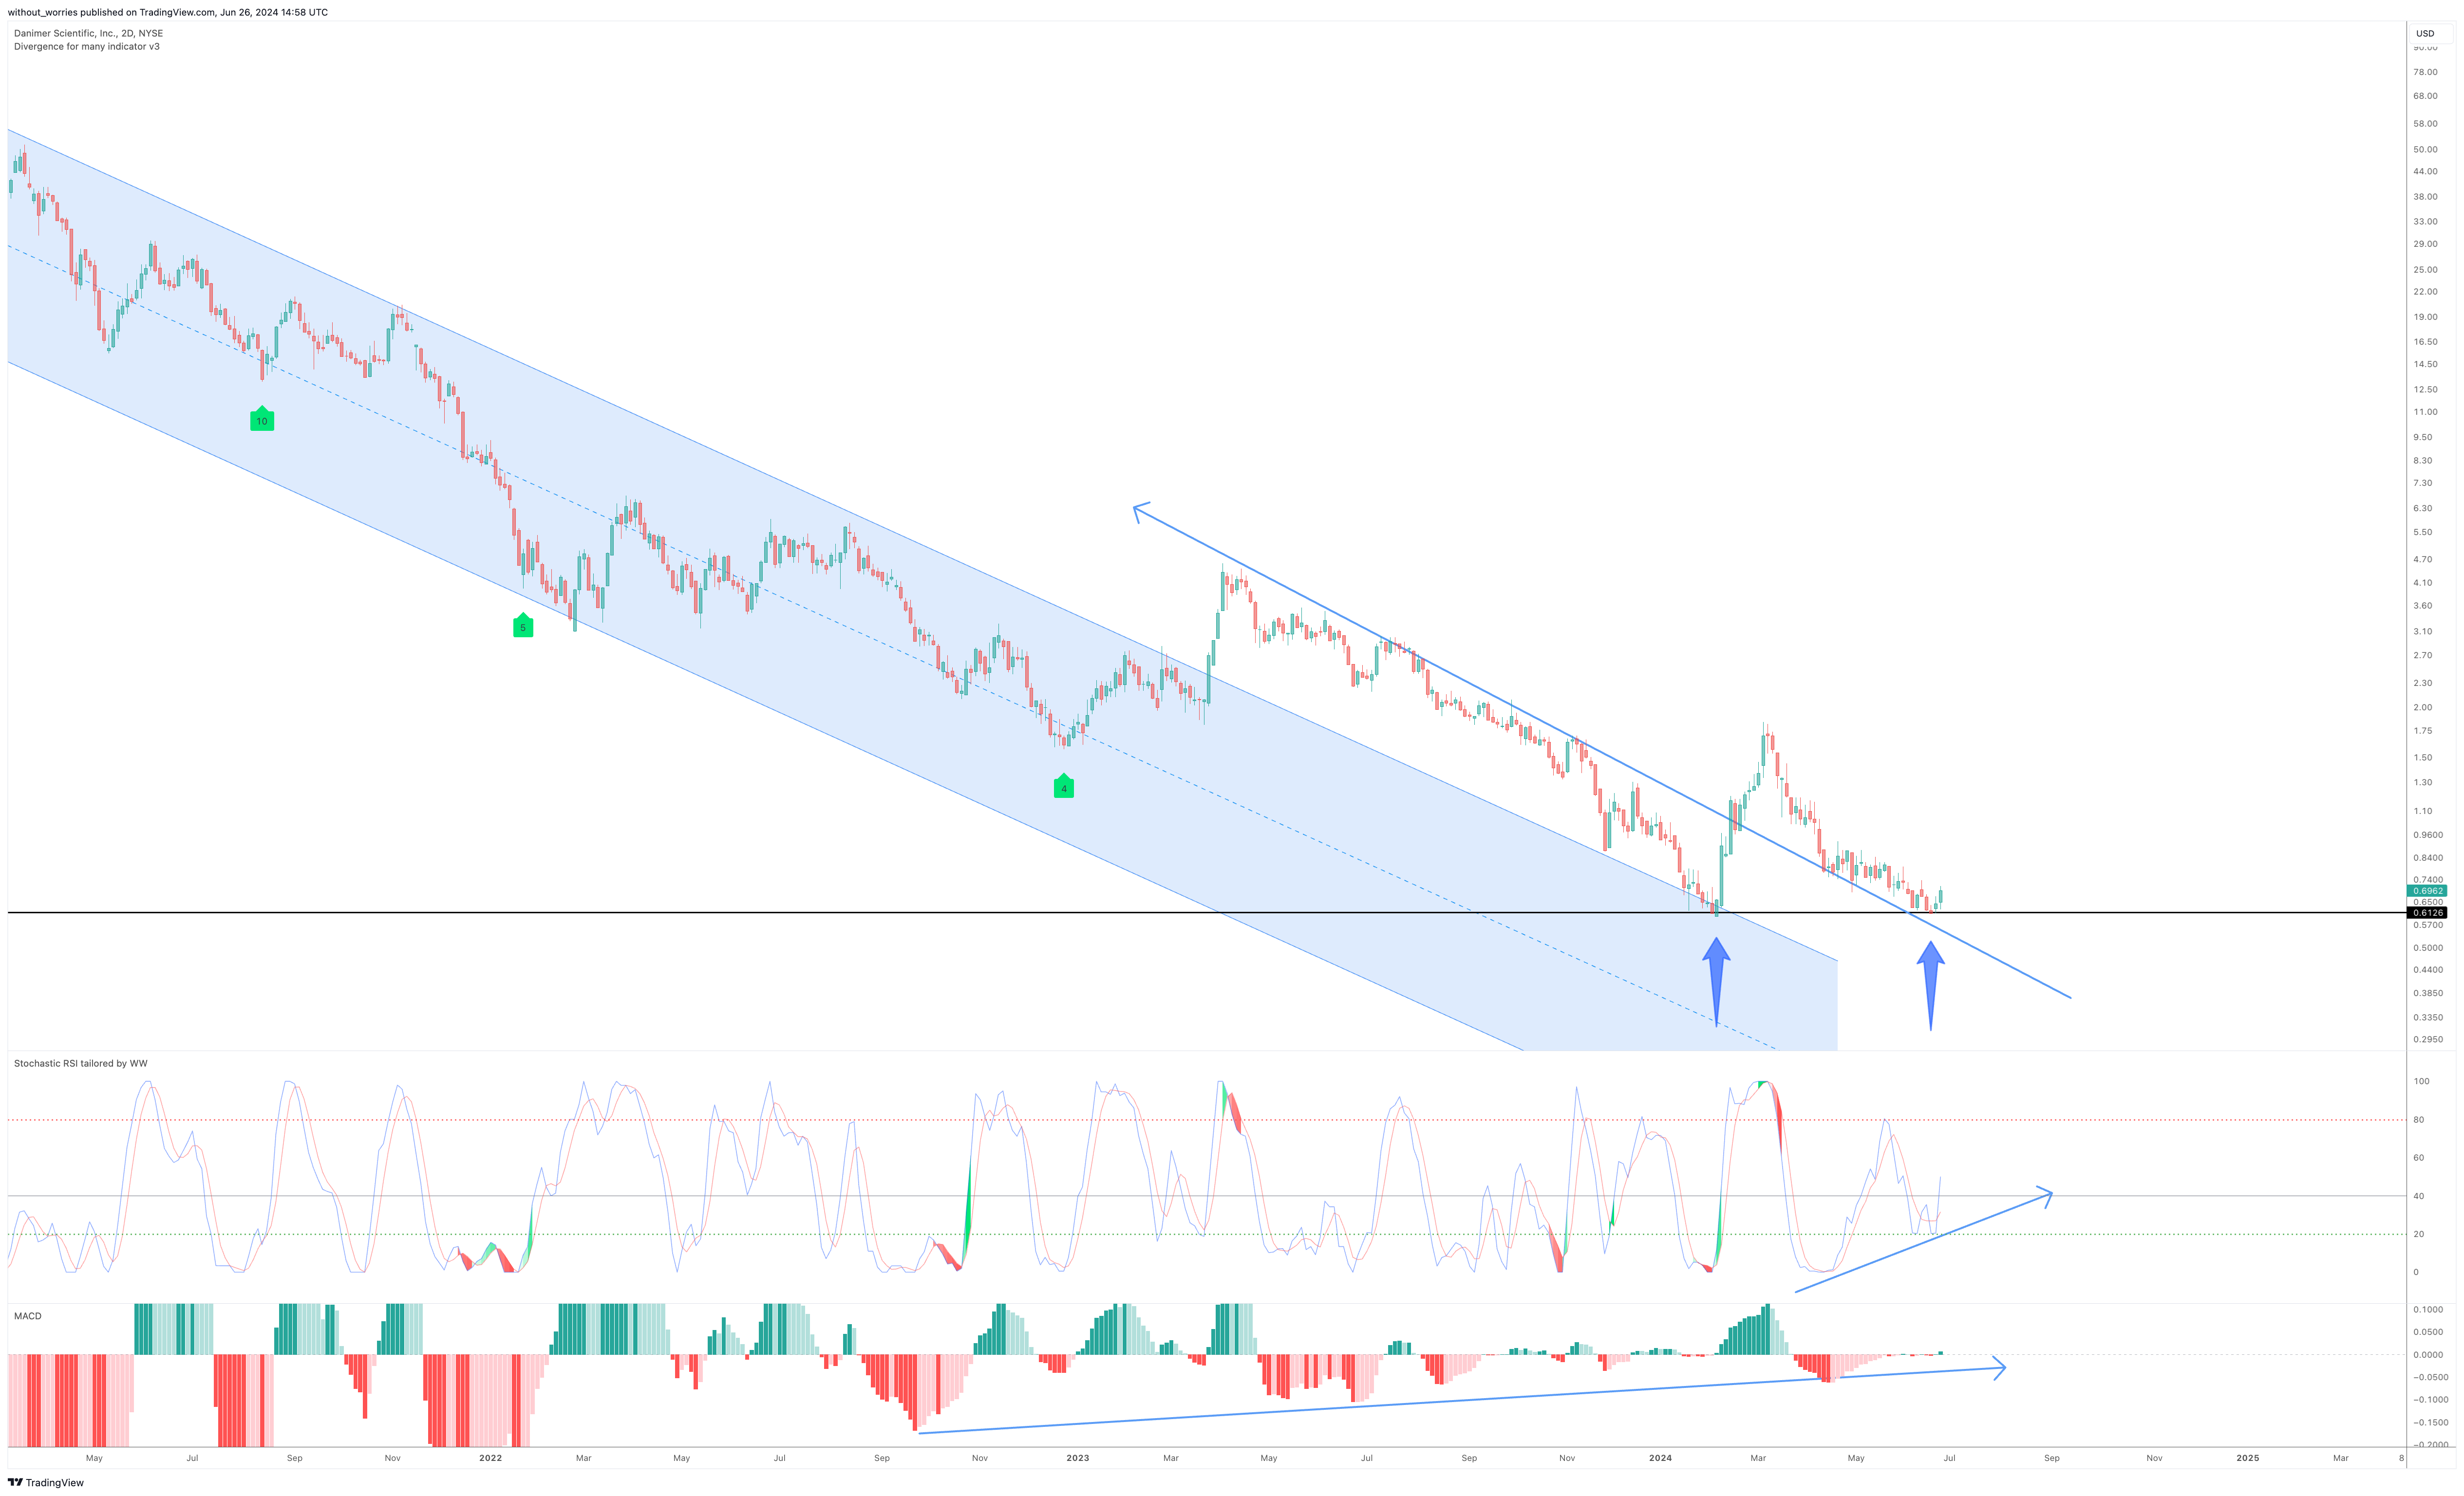This screenshot has width=2464, height=1496.
Task: Click the 19.00 price axis label
Action: pyautogui.click(x=2425, y=317)
